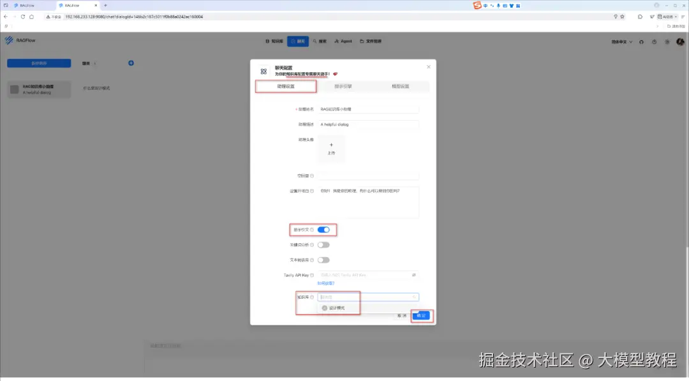This screenshot has width=689, height=381.
Task: Click the assistant name input field
Action: [x=368, y=109]
